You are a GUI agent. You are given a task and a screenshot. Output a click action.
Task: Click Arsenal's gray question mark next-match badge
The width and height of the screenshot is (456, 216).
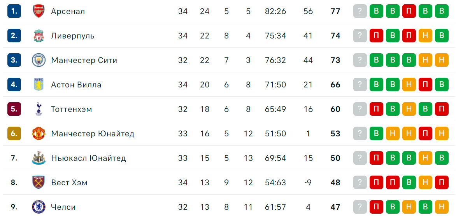tap(360, 11)
